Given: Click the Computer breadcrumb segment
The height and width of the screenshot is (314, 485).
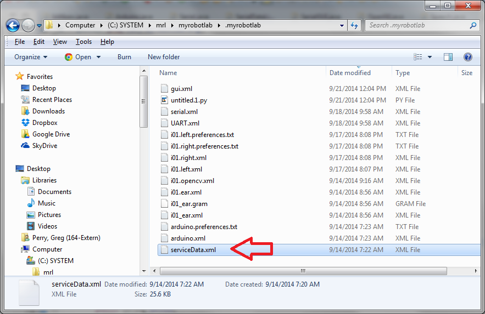Looking at the screenshot, I should tap(80, 25).
